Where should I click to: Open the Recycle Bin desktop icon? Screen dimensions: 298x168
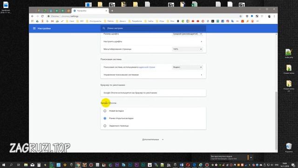289,147
